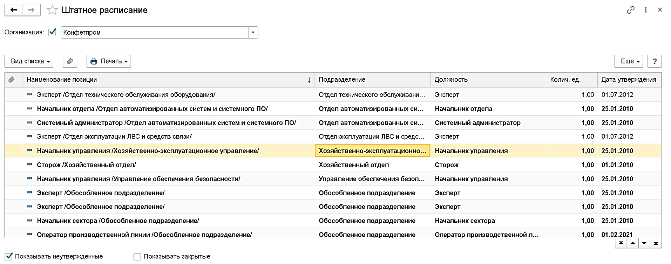Expand the organization list dropdown arrow

(x=253, y=32)
